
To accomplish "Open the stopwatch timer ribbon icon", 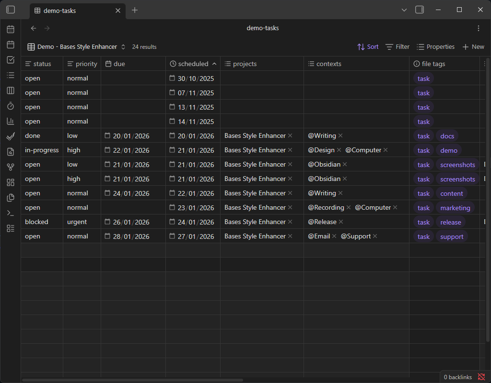I will tap(11, 106).
